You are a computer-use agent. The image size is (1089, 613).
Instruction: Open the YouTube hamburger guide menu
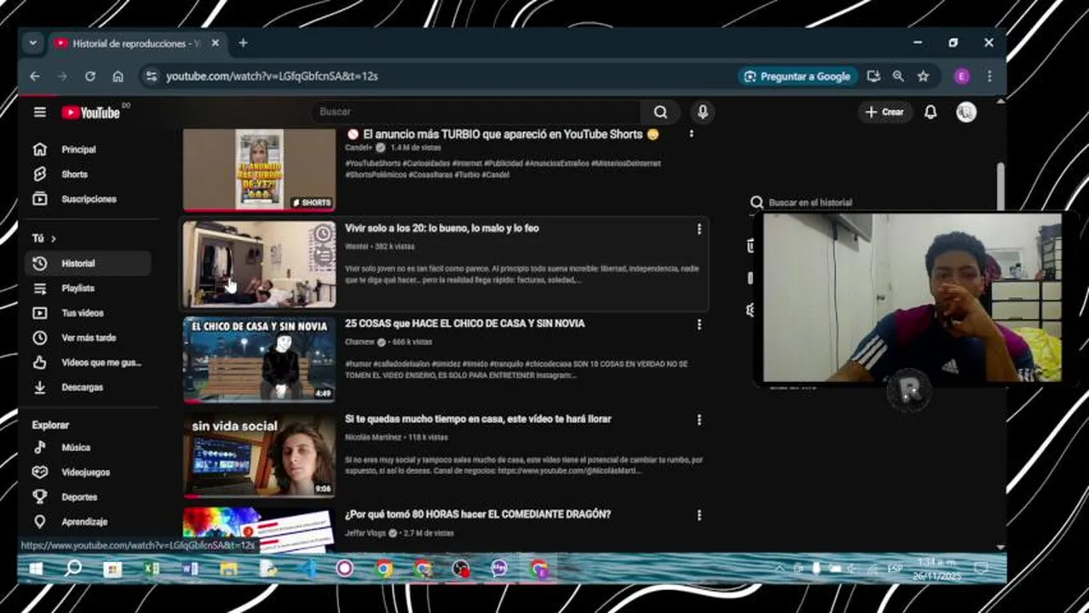39,112
